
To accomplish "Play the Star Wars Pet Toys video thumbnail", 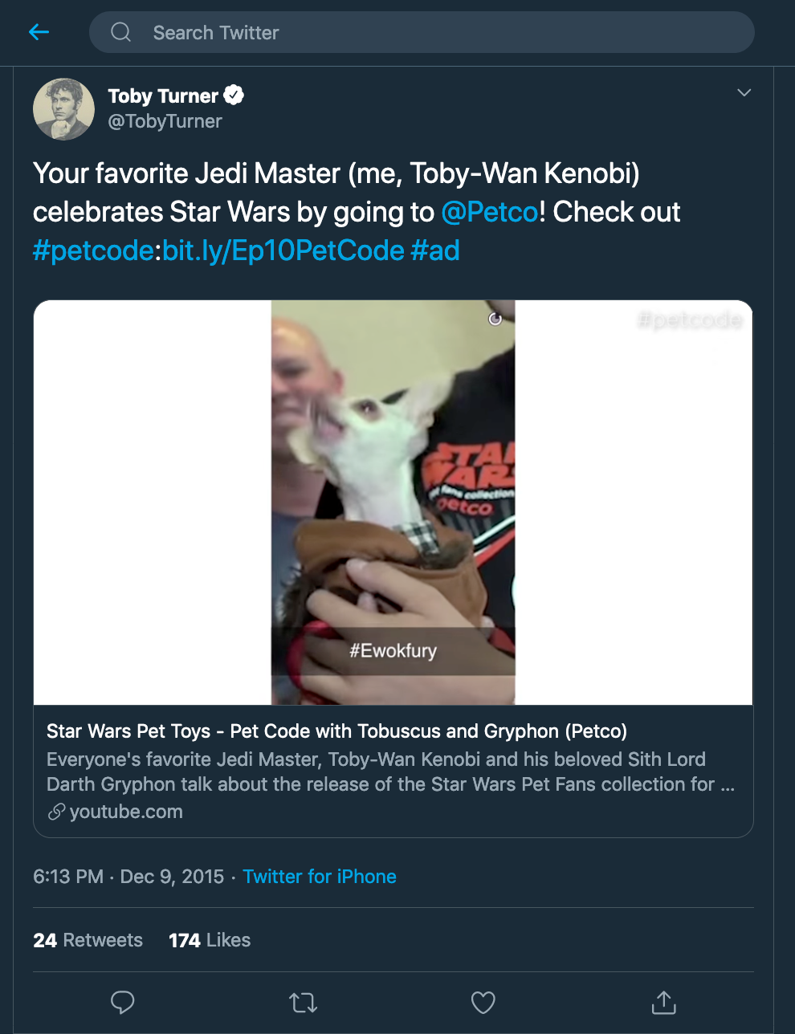I will coord(393,503).
